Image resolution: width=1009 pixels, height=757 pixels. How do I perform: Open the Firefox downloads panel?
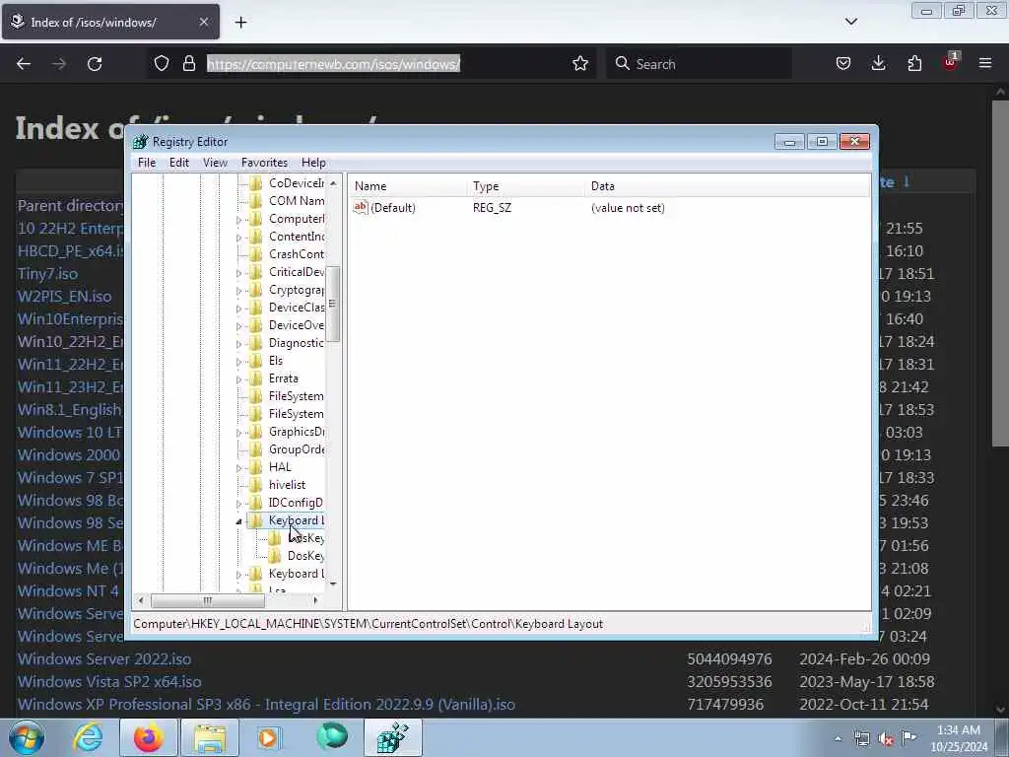click(x=878, y=64)
